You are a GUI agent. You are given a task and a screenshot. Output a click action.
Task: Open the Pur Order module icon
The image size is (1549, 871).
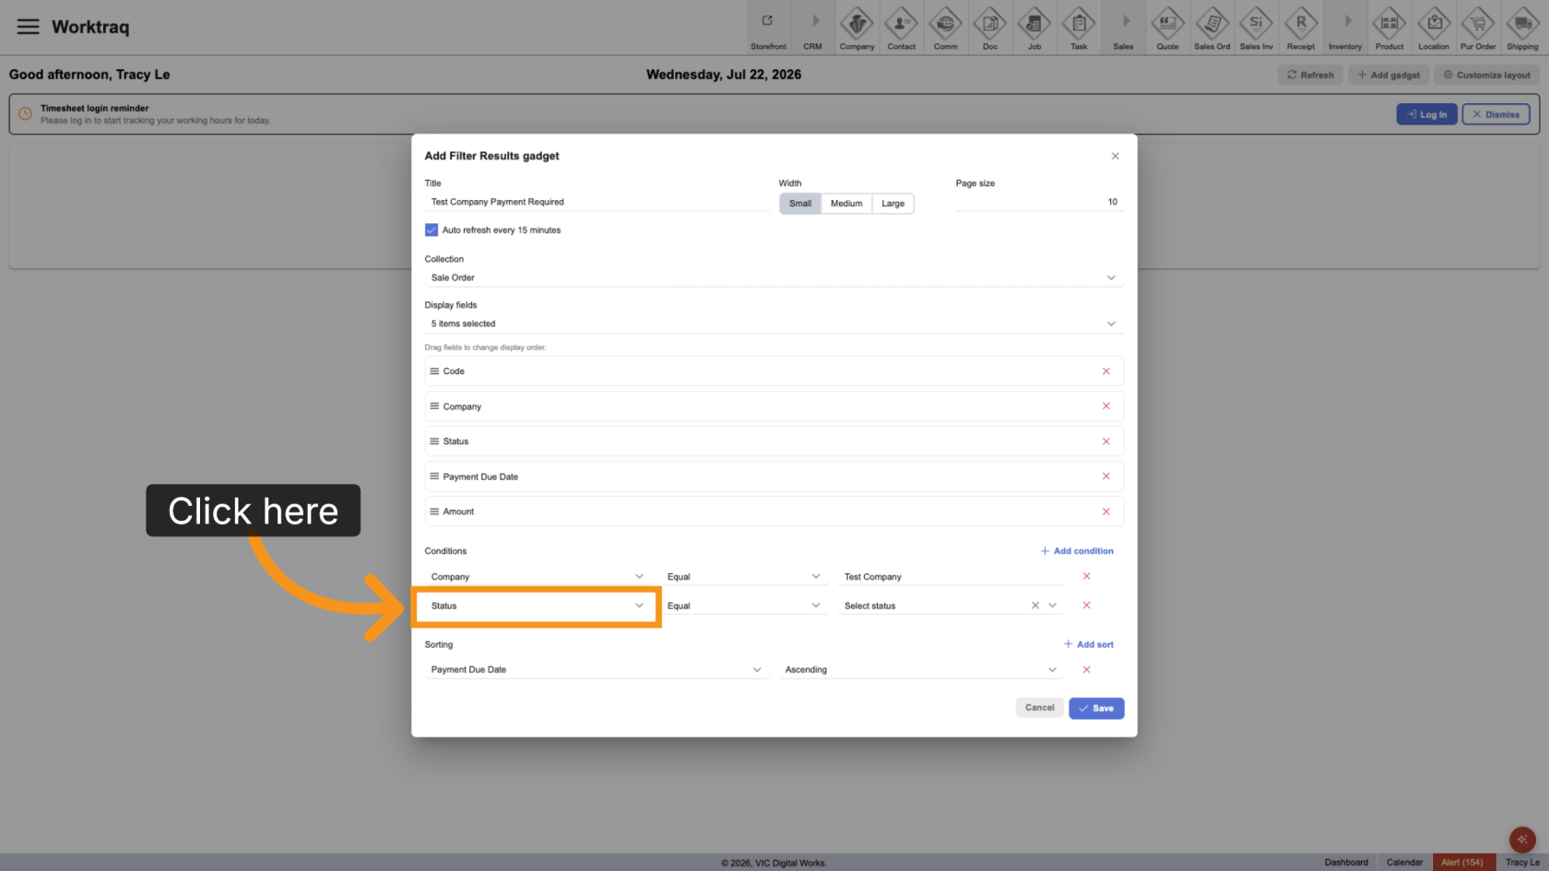point(1478,28)
